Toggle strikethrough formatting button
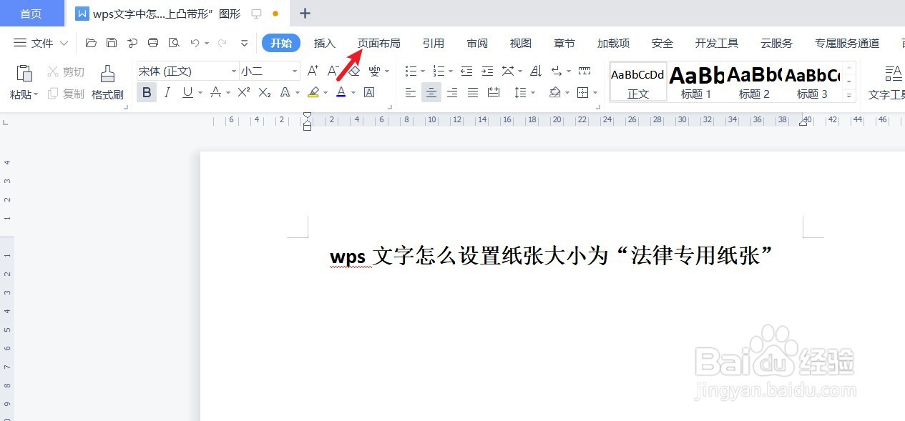This screenshot has width=905, height=421. 216,92
